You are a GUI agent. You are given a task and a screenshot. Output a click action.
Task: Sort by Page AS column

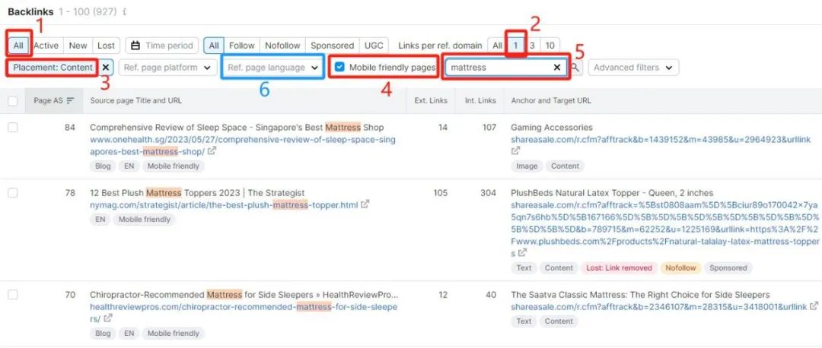pyautogui.click(x=53, y=100)
